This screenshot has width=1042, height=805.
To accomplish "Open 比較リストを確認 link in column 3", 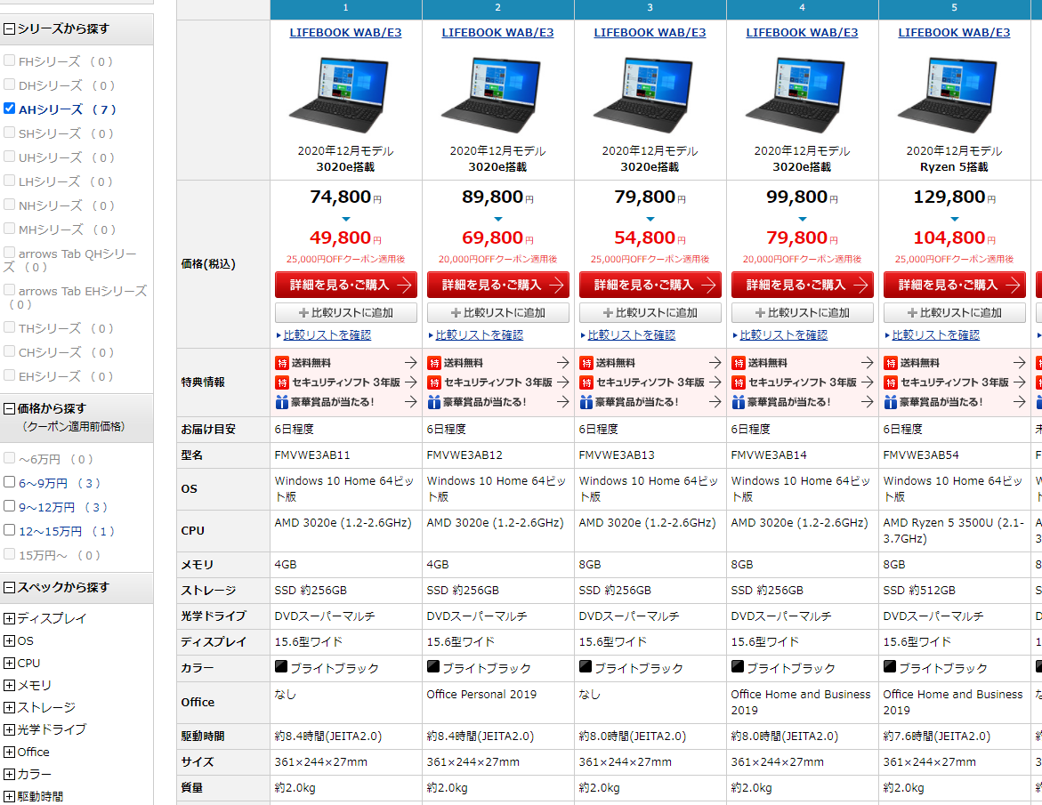I will [x=631, y=334].
